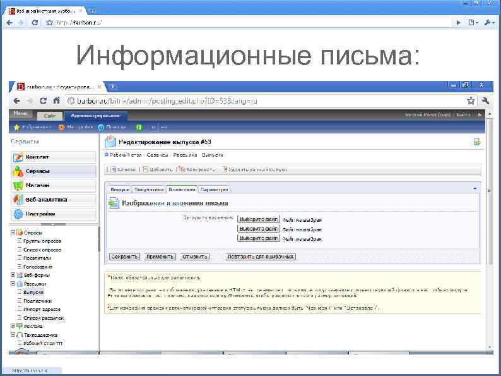Click inner browser reload icon
This screenshot has width=501, height=376.
(x=43, y=101)
